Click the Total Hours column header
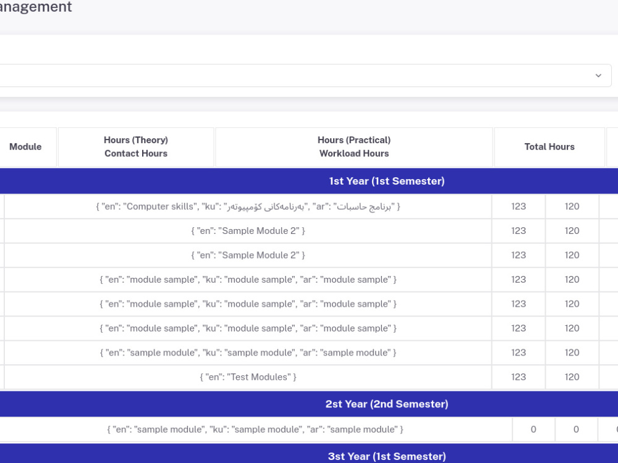The width and height of the screenshot is (618, 463). coord(549,147)
